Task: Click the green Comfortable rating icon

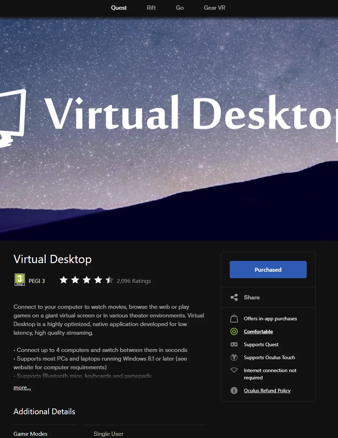Action: pyautogui.click(x=234, y=331)
